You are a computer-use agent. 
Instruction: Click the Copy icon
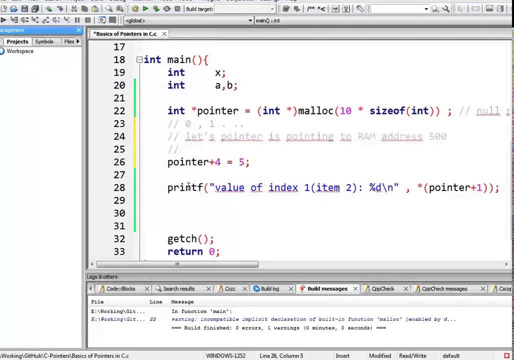click(x=84, y=9)
